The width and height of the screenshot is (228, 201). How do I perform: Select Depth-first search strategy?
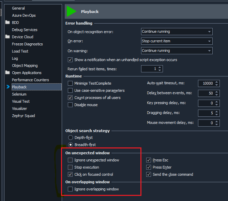point(71,138)
